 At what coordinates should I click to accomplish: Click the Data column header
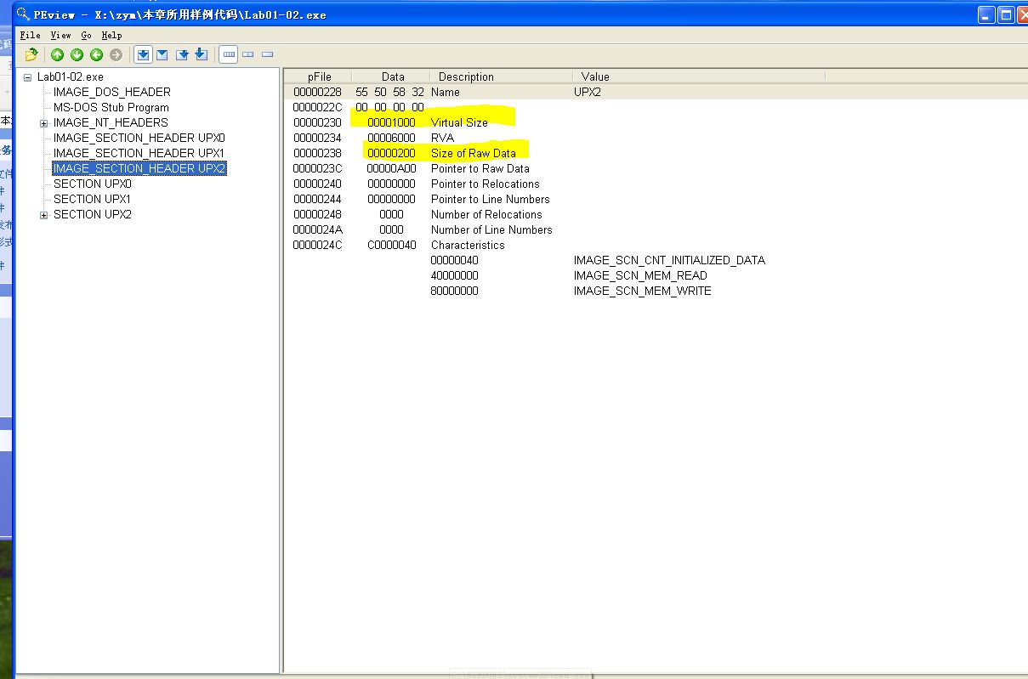coord(392,76)
